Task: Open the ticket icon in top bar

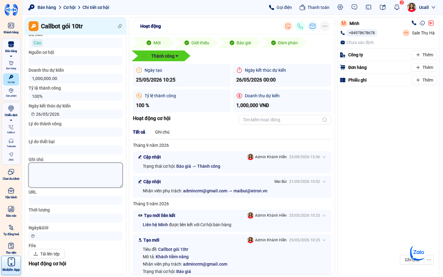Action: pos(369,7)
